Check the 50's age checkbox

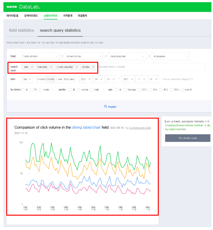pyautogui.click(x=172, y=90)
